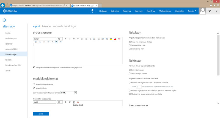Enable 'Visa alltid Hemlig kopia' checkbox
The width and height of the screenshot is (220, 118).
tap(34, 84)
